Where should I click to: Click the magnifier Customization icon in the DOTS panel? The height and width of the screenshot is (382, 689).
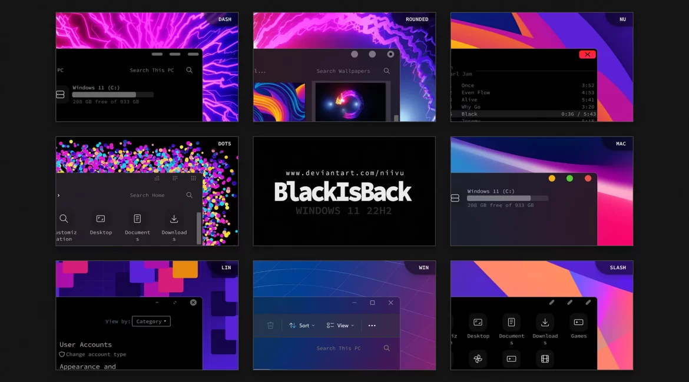click(64, 219)
